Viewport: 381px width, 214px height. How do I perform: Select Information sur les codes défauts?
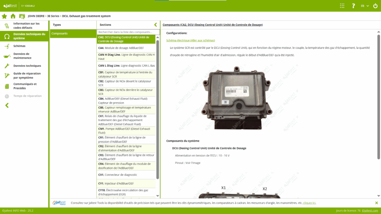(26, 26)
